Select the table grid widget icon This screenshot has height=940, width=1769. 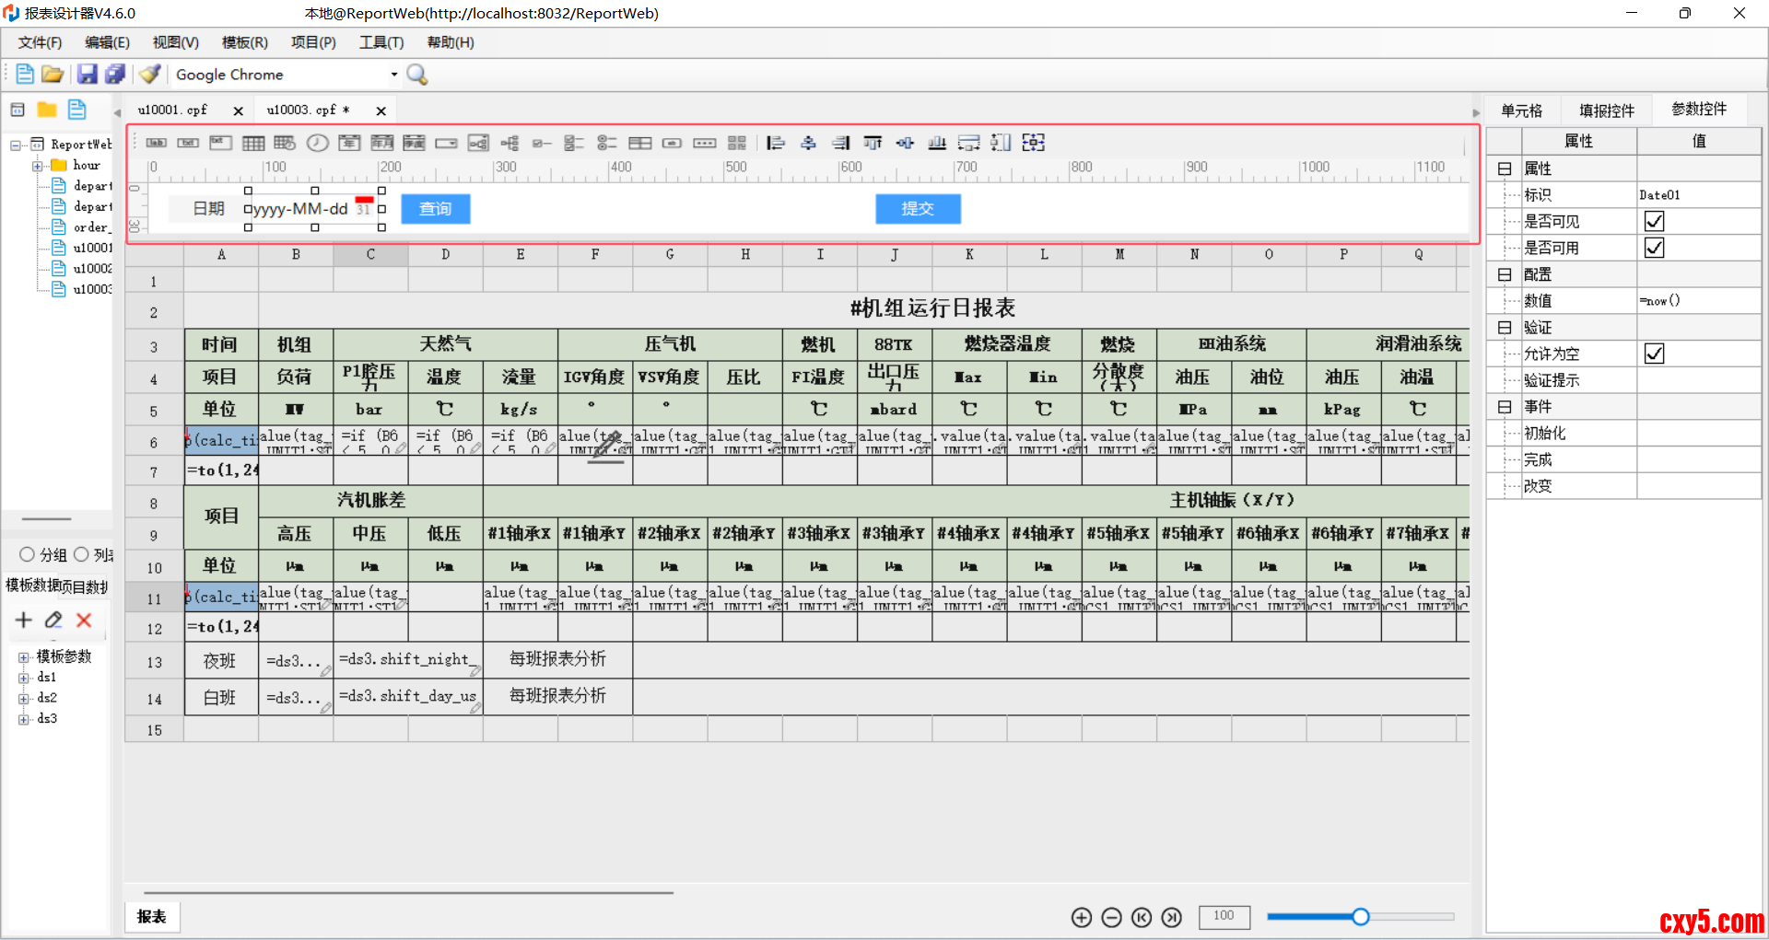click(x=253, y=143)
